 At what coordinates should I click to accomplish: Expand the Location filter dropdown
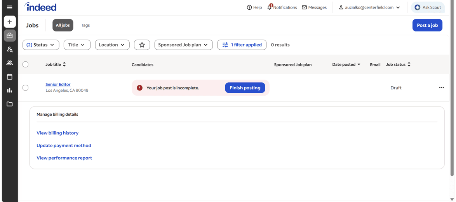coord(112,45)
